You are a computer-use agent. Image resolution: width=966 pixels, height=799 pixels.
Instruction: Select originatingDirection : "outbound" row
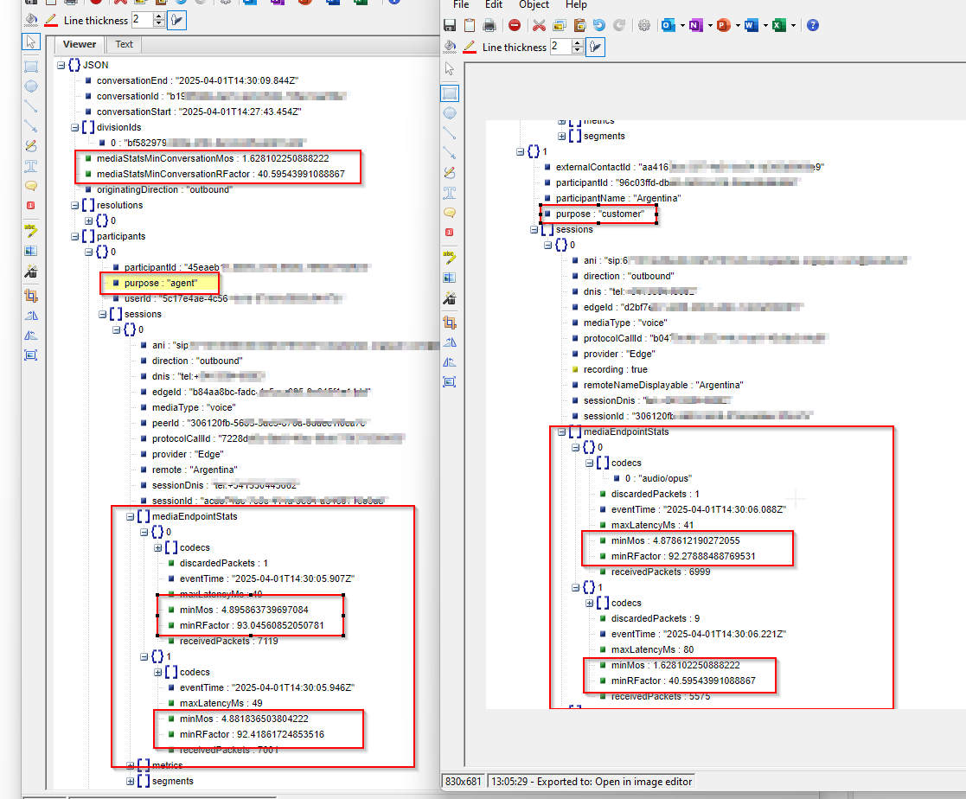[163, 189]
